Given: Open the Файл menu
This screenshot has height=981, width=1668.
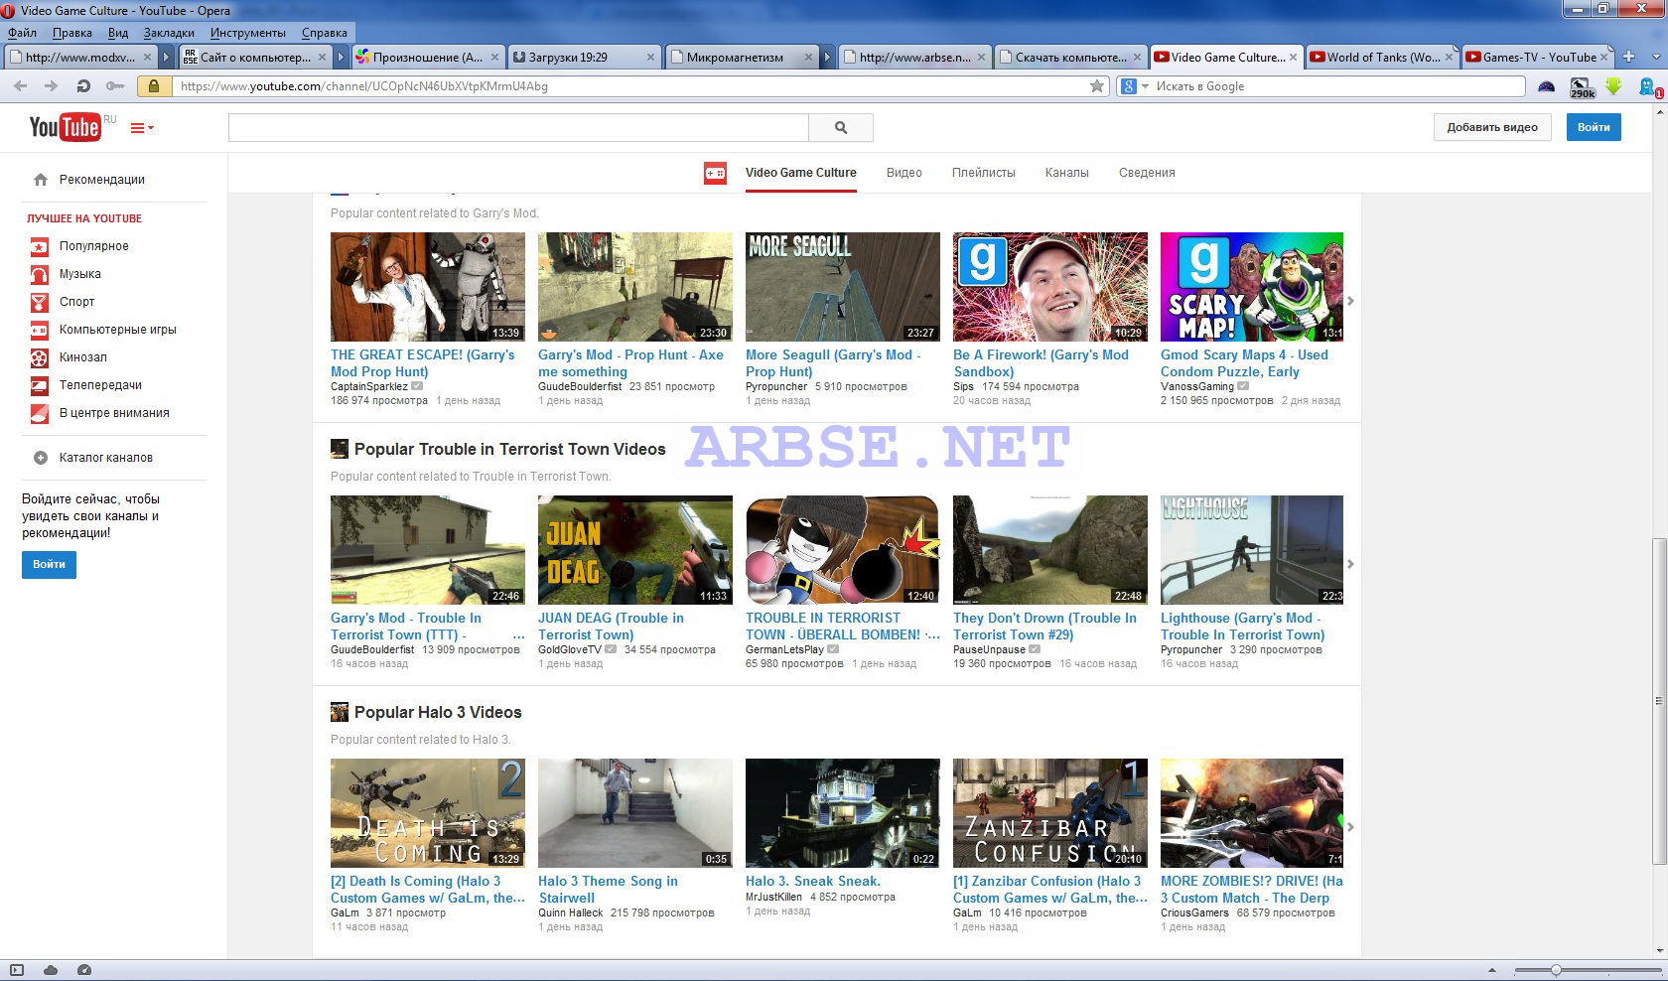Looking at the screenshot, I should pos(22,33).
